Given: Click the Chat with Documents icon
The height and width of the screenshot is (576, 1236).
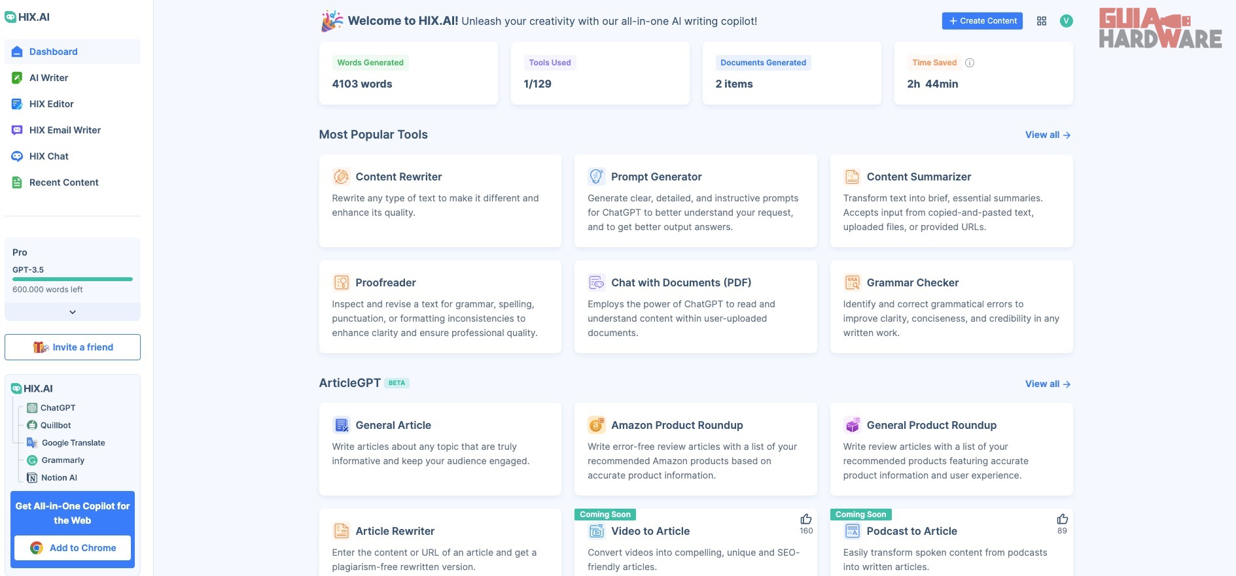Looking at the screenshot, I should 596,282.
